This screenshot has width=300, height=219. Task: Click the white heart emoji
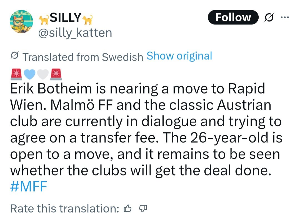43,74
